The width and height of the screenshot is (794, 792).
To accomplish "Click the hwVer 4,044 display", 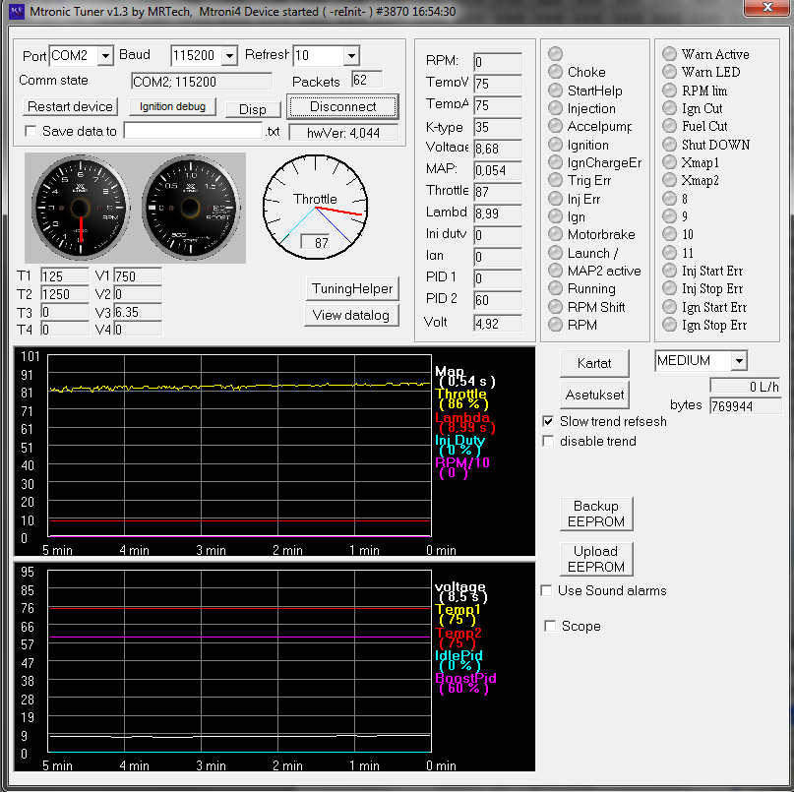I will click(343, 133).
